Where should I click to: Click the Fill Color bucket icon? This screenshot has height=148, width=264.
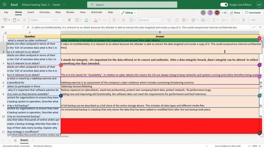[x=86, y=20]
